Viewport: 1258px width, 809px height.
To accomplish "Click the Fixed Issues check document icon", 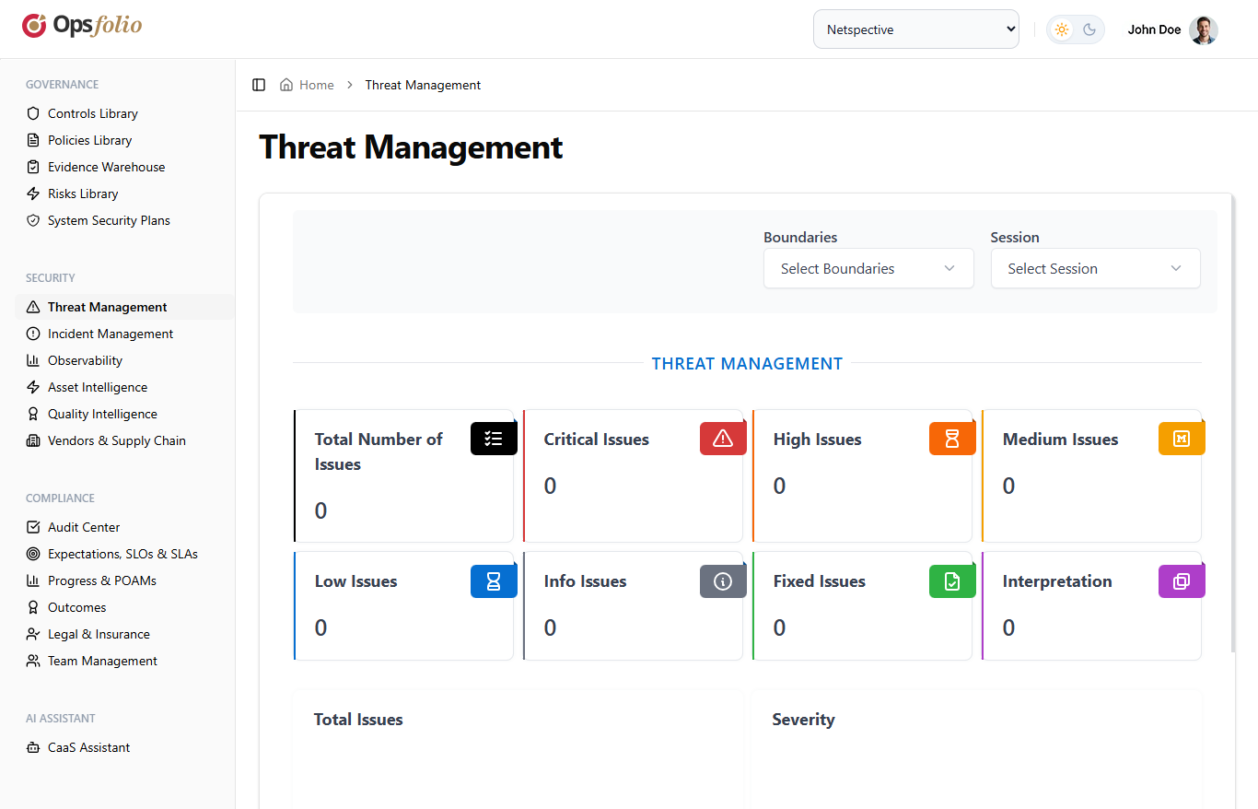I will click(x=952, y=580).
